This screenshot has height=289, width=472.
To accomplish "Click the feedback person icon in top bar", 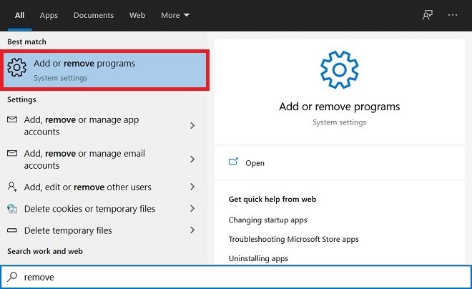I will click(x=428, y=15).
